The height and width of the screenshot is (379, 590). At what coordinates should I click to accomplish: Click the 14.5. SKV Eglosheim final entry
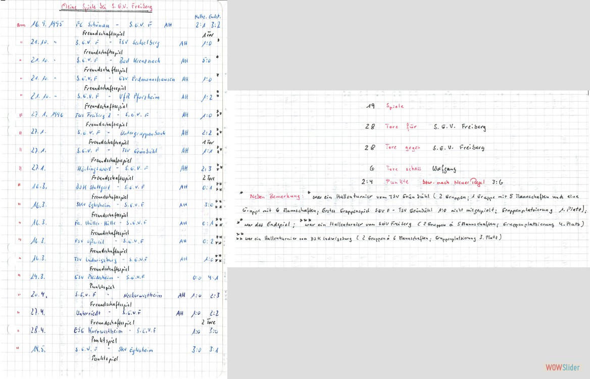point(117,349)
